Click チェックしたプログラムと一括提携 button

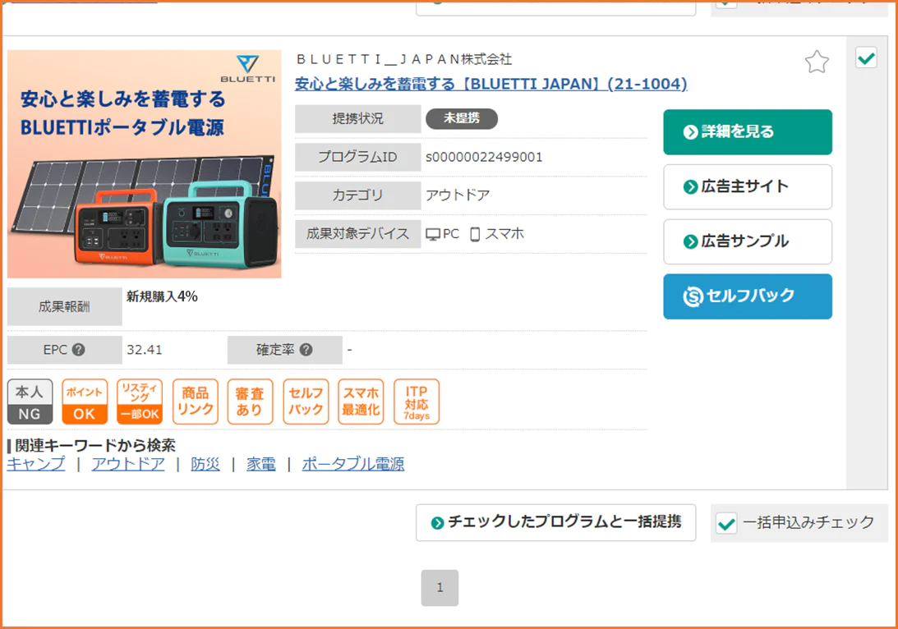[x=555, y=522]
